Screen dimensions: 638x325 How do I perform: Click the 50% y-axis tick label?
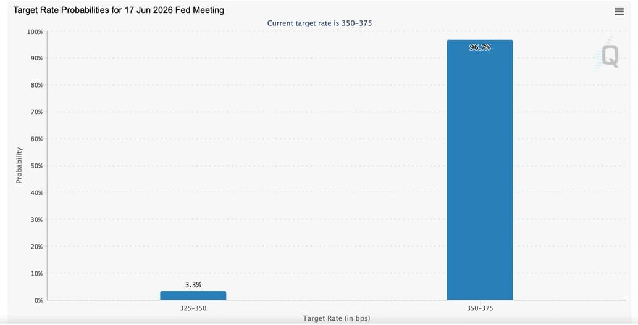pyautogui.click(x=36, y=166)
